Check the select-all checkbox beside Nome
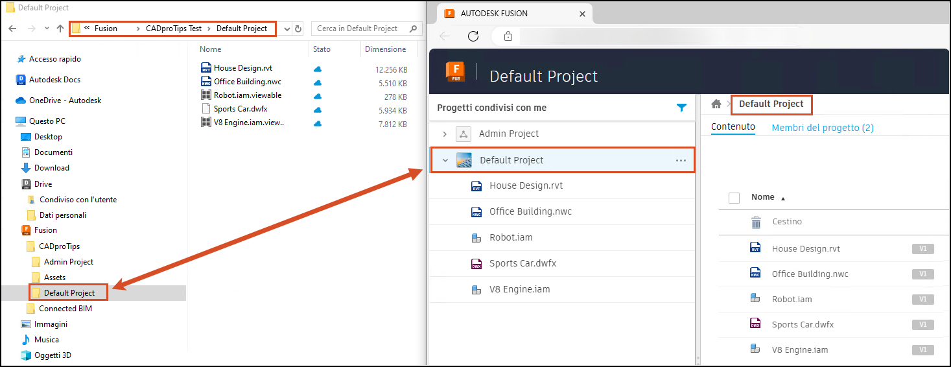The width and height of the screenshot is (951, 367). click(734, 198)
